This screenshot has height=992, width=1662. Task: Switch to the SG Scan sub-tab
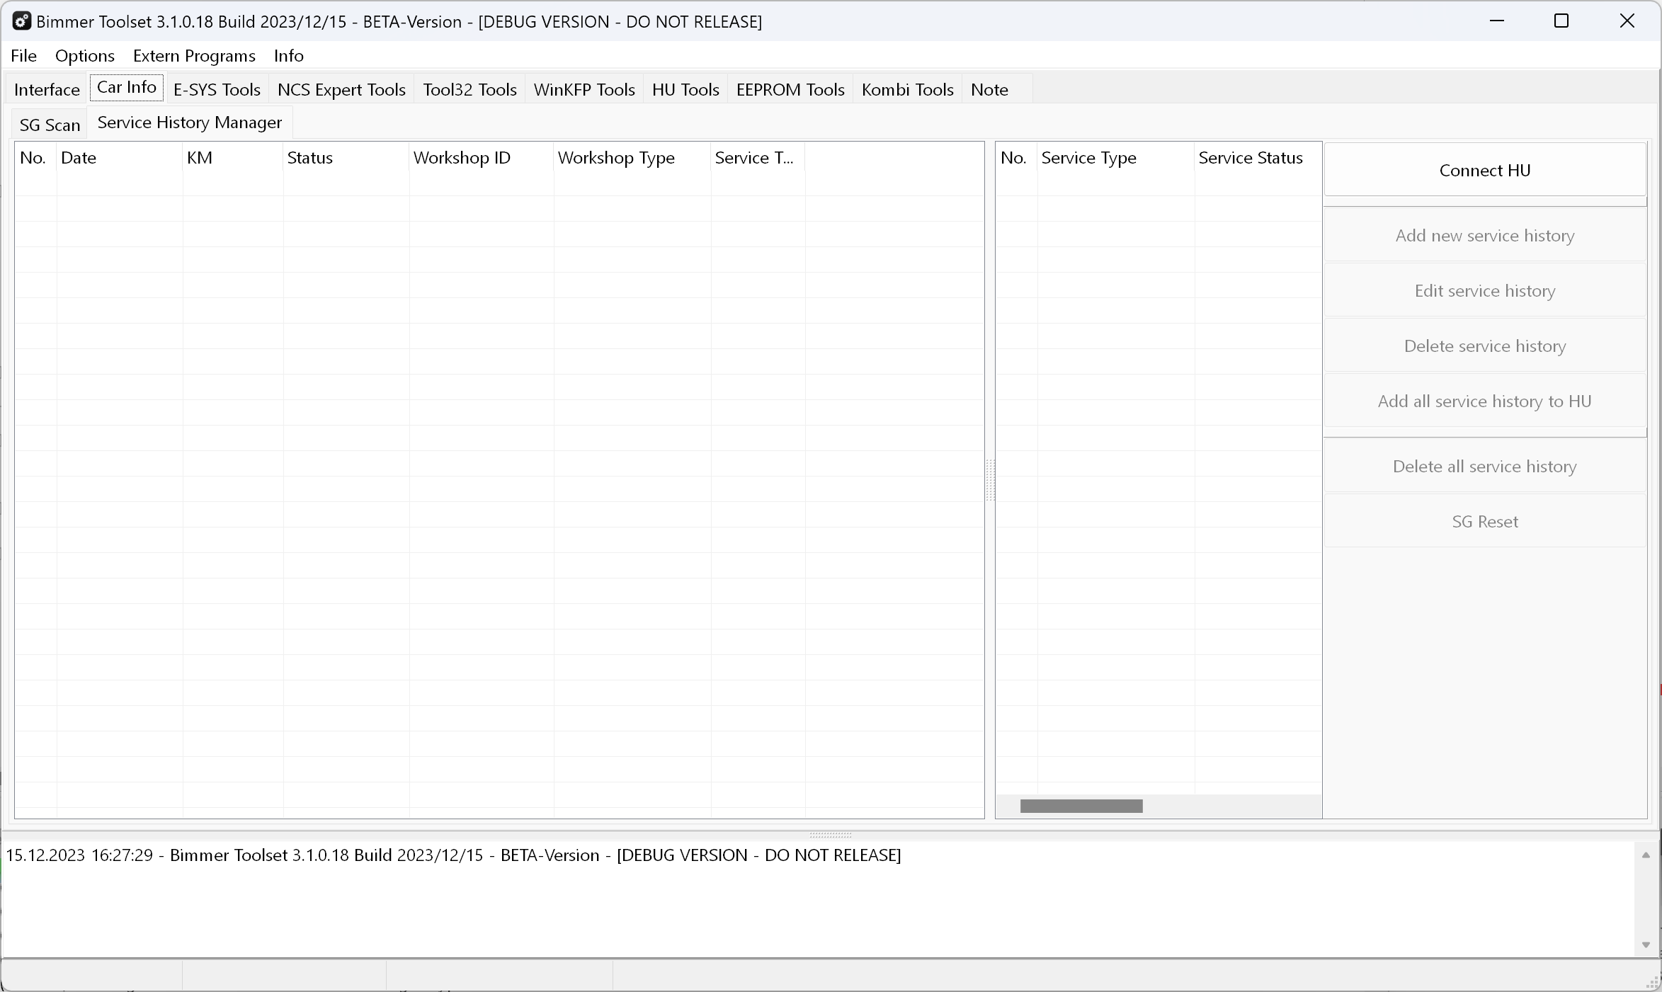(50, 125)
